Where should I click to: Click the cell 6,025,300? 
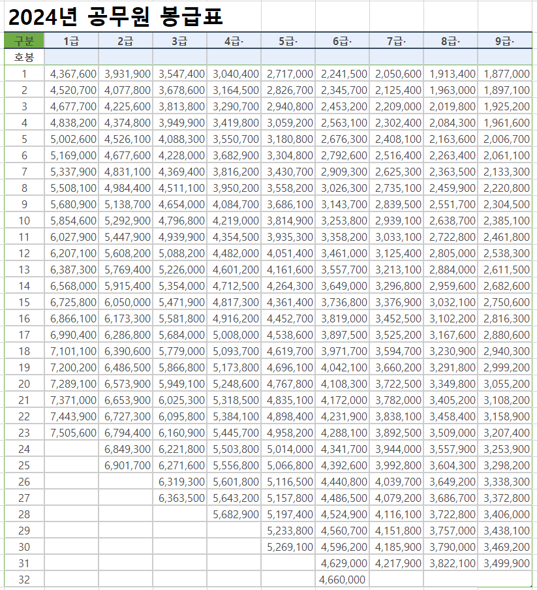pyautogui.click(x=179, y=400)
